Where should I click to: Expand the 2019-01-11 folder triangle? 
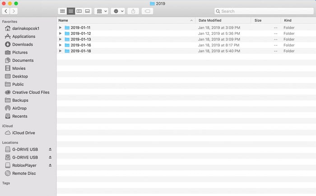pos(60,27)
